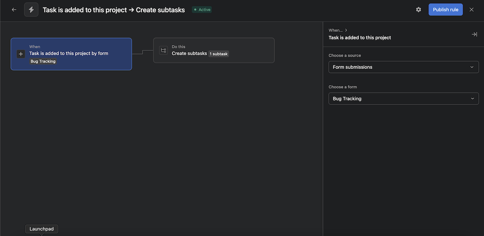The image size is (484, 236).
Task: Publish the rule
Action: point(445,10)
